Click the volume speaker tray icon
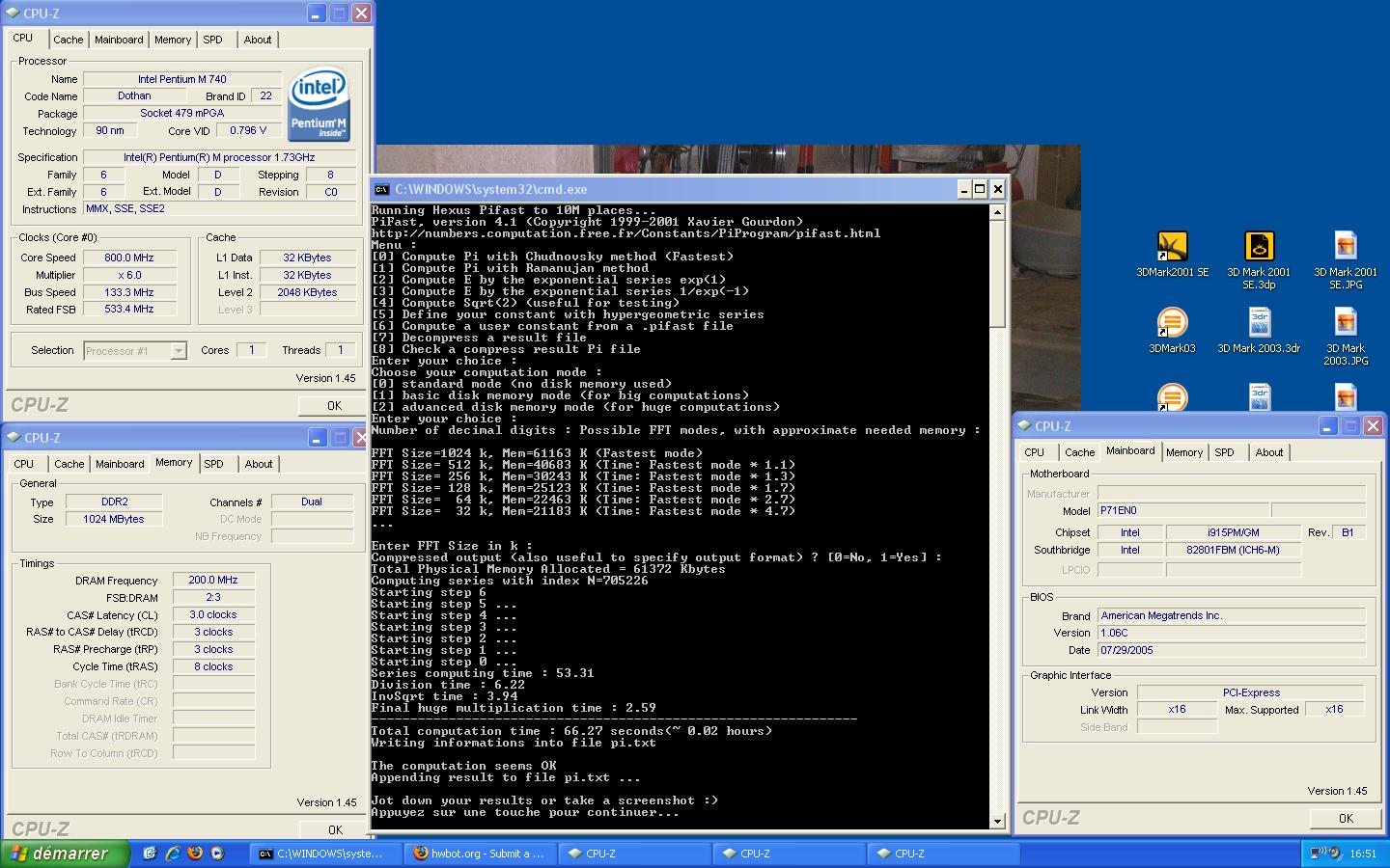This screenshot has width=1390, height=868. tap(1335, 854)
